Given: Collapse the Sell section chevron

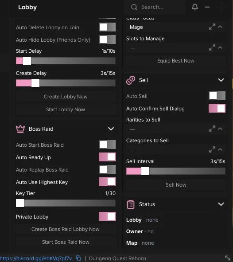Looking at the screenshot, I should tap(221, 80).
